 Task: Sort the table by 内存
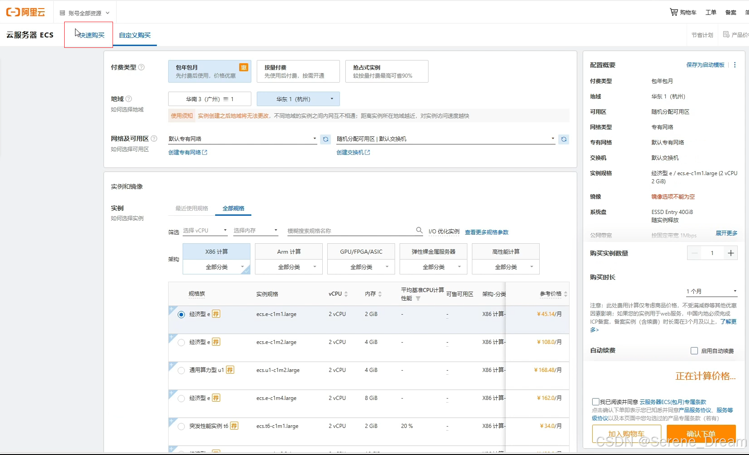pyautogui.click(x=380, y=294)
